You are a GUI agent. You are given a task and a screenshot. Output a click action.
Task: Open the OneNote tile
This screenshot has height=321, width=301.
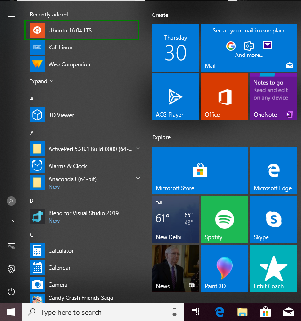point(274,97)
